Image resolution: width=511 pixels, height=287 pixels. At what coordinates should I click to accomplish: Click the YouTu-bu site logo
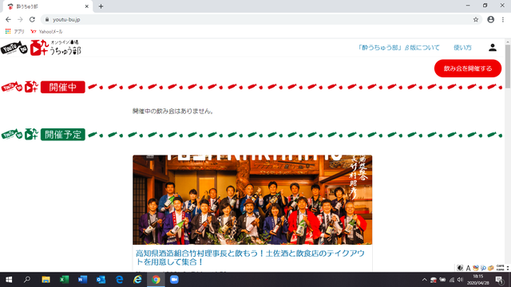coord(41,48)
